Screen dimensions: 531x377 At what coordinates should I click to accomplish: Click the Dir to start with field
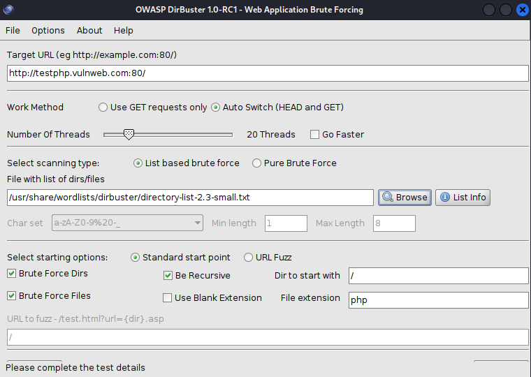tap(439, 276)
